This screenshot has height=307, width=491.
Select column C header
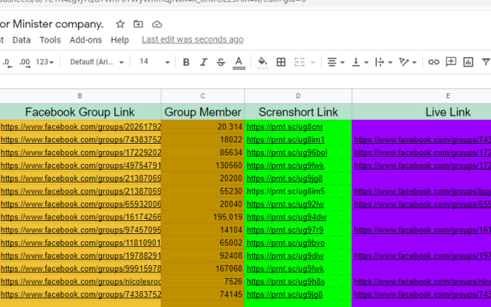coord(203,96)
